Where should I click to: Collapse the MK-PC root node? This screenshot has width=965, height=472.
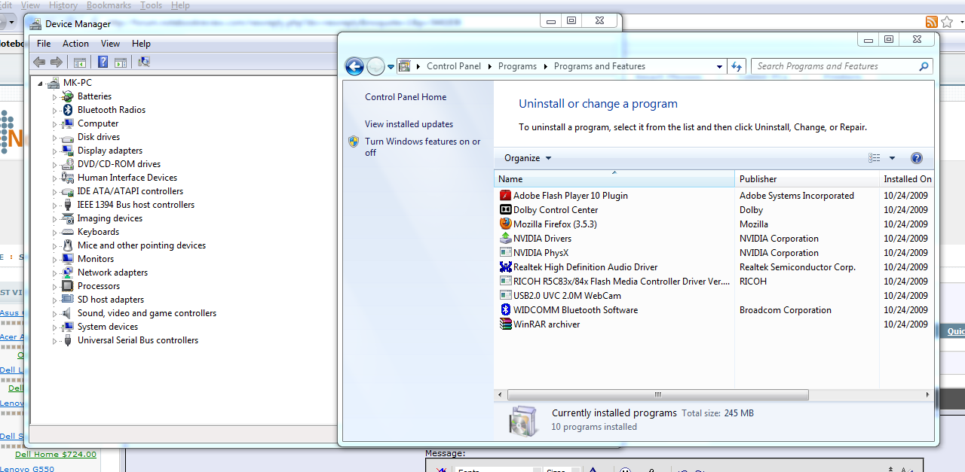(x=41, y=84)
